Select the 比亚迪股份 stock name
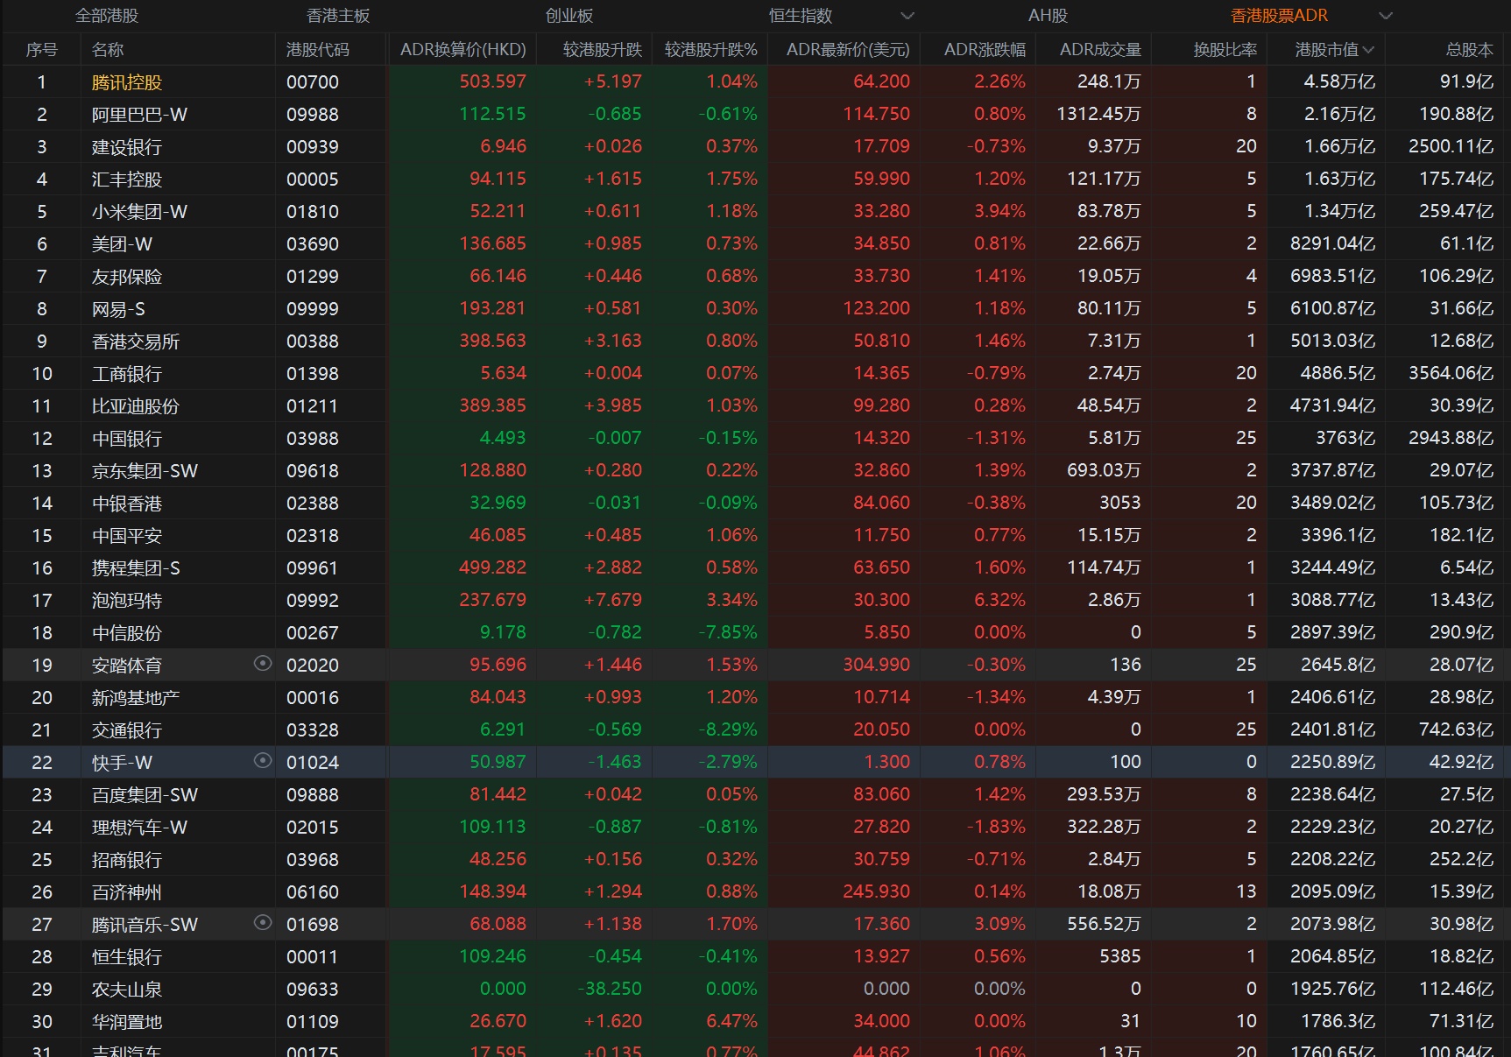The height and width of the screenshot is (1057, 1511). pyautogui.click(x=136, y=406)
